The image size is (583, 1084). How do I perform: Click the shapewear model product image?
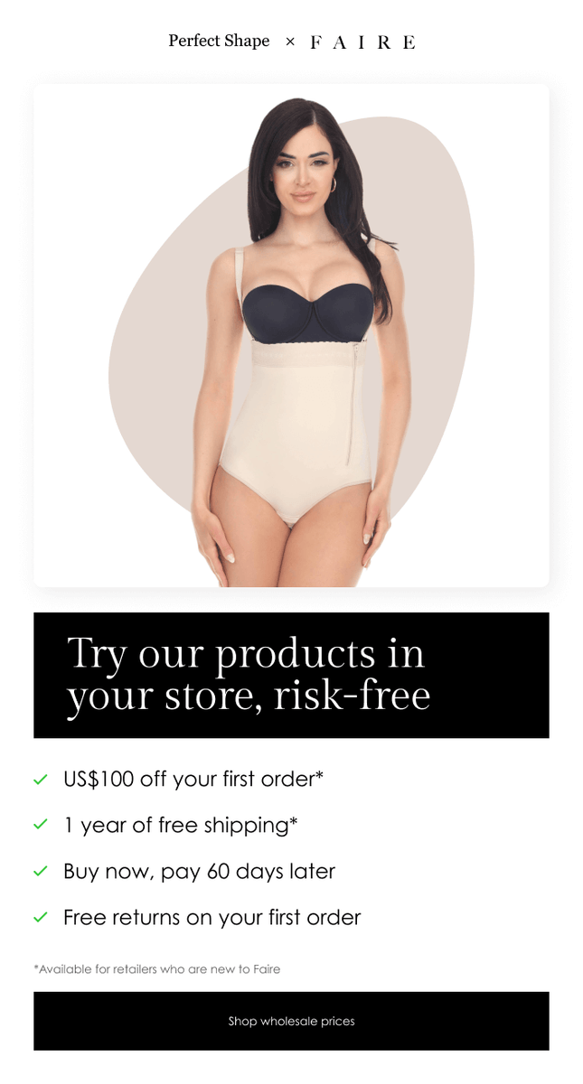291,336
